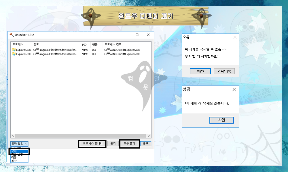Screen dimensions: 288x172
Task: Click the PID column header
Action: click(x=86, y=44)
